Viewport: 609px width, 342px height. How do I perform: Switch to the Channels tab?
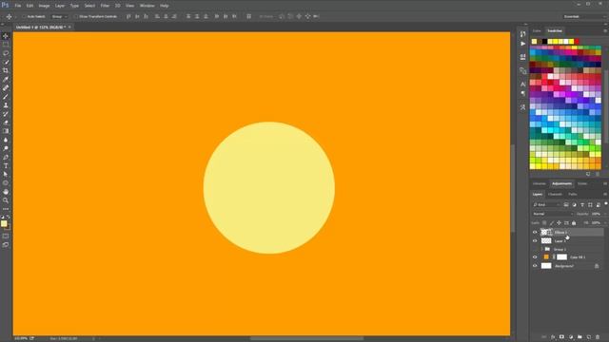coord(555,194)
